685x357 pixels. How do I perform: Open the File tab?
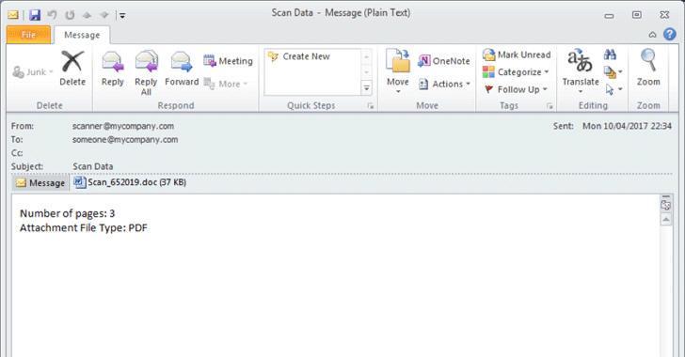[28, 35]
